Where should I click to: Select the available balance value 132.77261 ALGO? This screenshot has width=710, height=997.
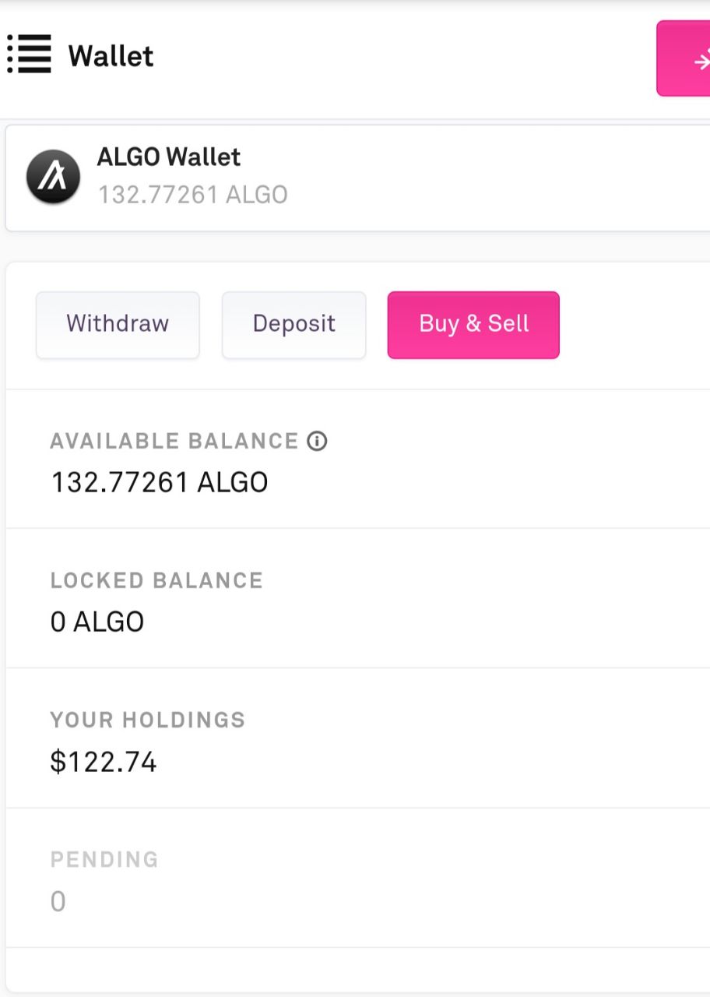click(x=160, y=483)
